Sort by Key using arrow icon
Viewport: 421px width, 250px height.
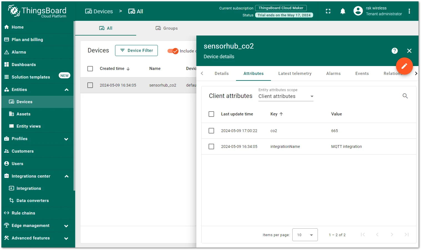[x=281, y=114]
